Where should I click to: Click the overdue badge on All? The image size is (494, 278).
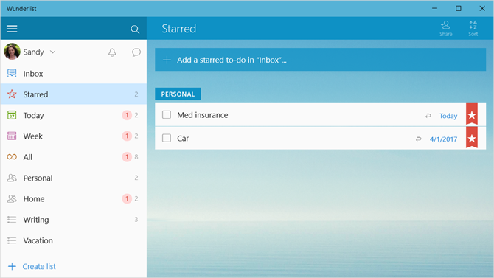click(x=127, y=156)
